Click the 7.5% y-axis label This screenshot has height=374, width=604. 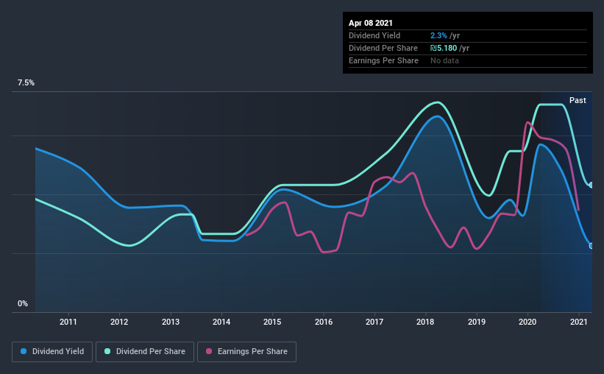(26, 83)
